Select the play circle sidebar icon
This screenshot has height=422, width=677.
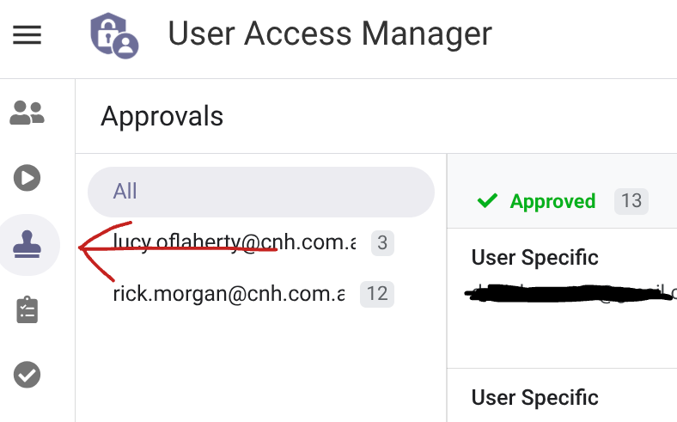click(27, 178)
